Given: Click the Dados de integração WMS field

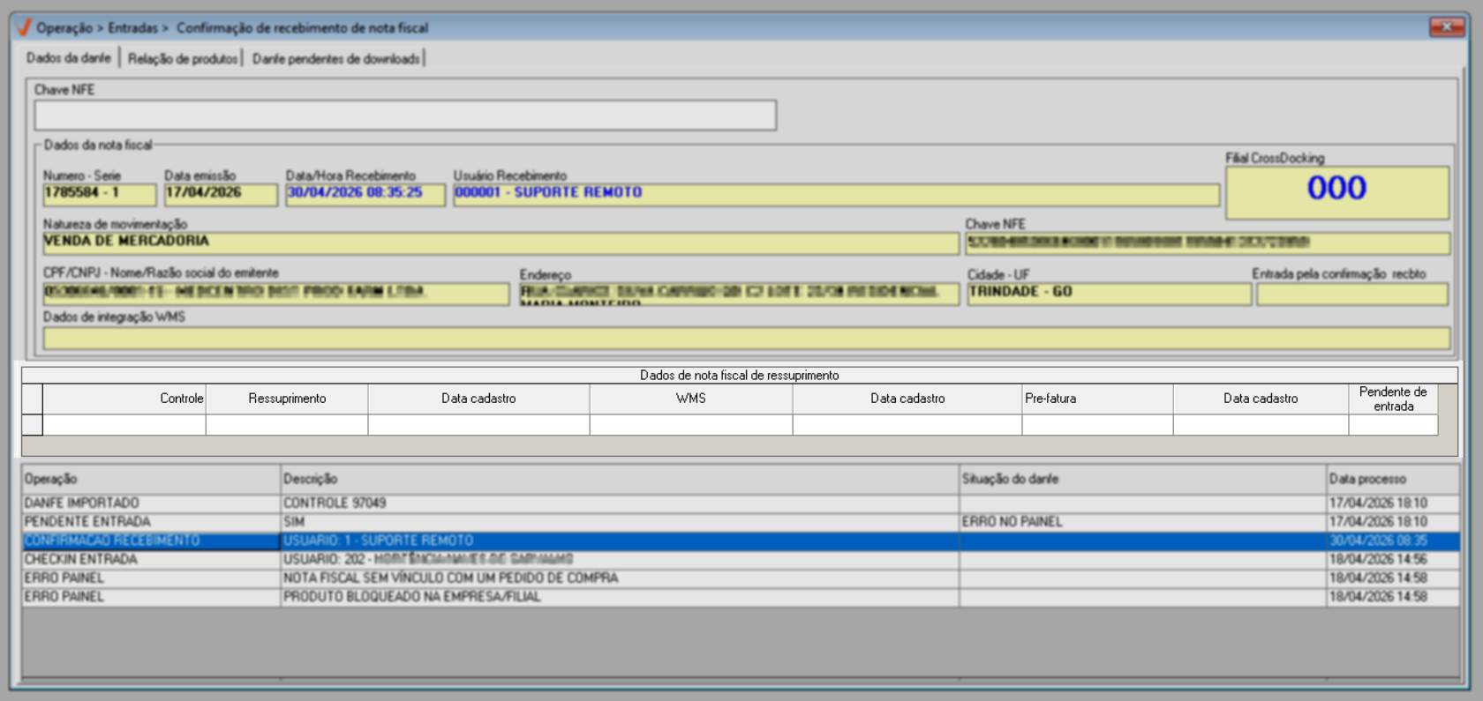Looking at the screenshot, I should coord(746,338).
